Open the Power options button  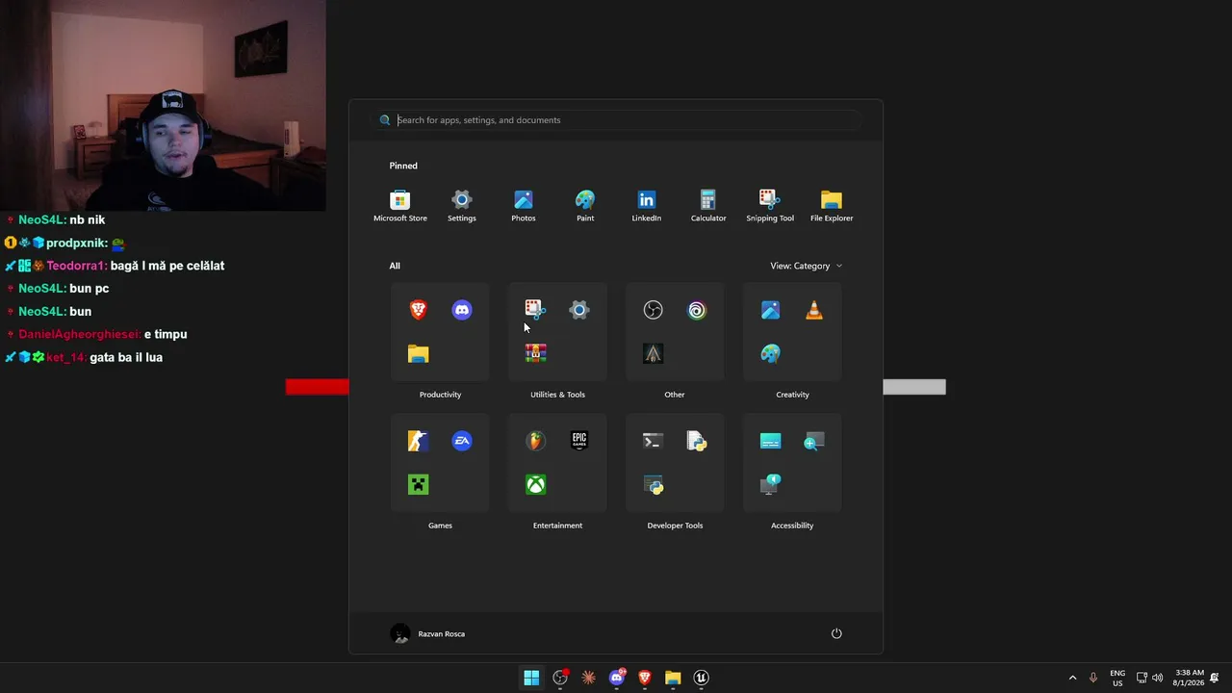pos(836,633)
